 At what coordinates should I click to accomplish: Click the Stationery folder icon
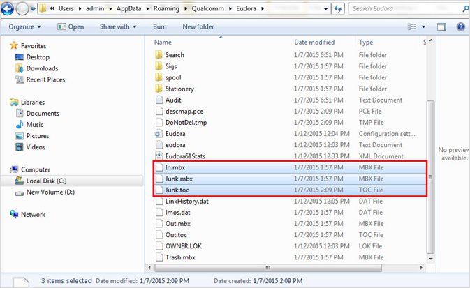(x=159, y=89)
